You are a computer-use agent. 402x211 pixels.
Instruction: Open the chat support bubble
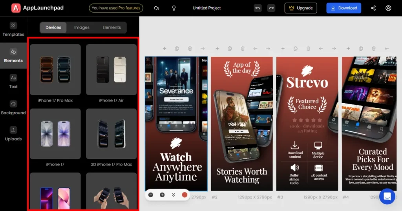point(387,196)
